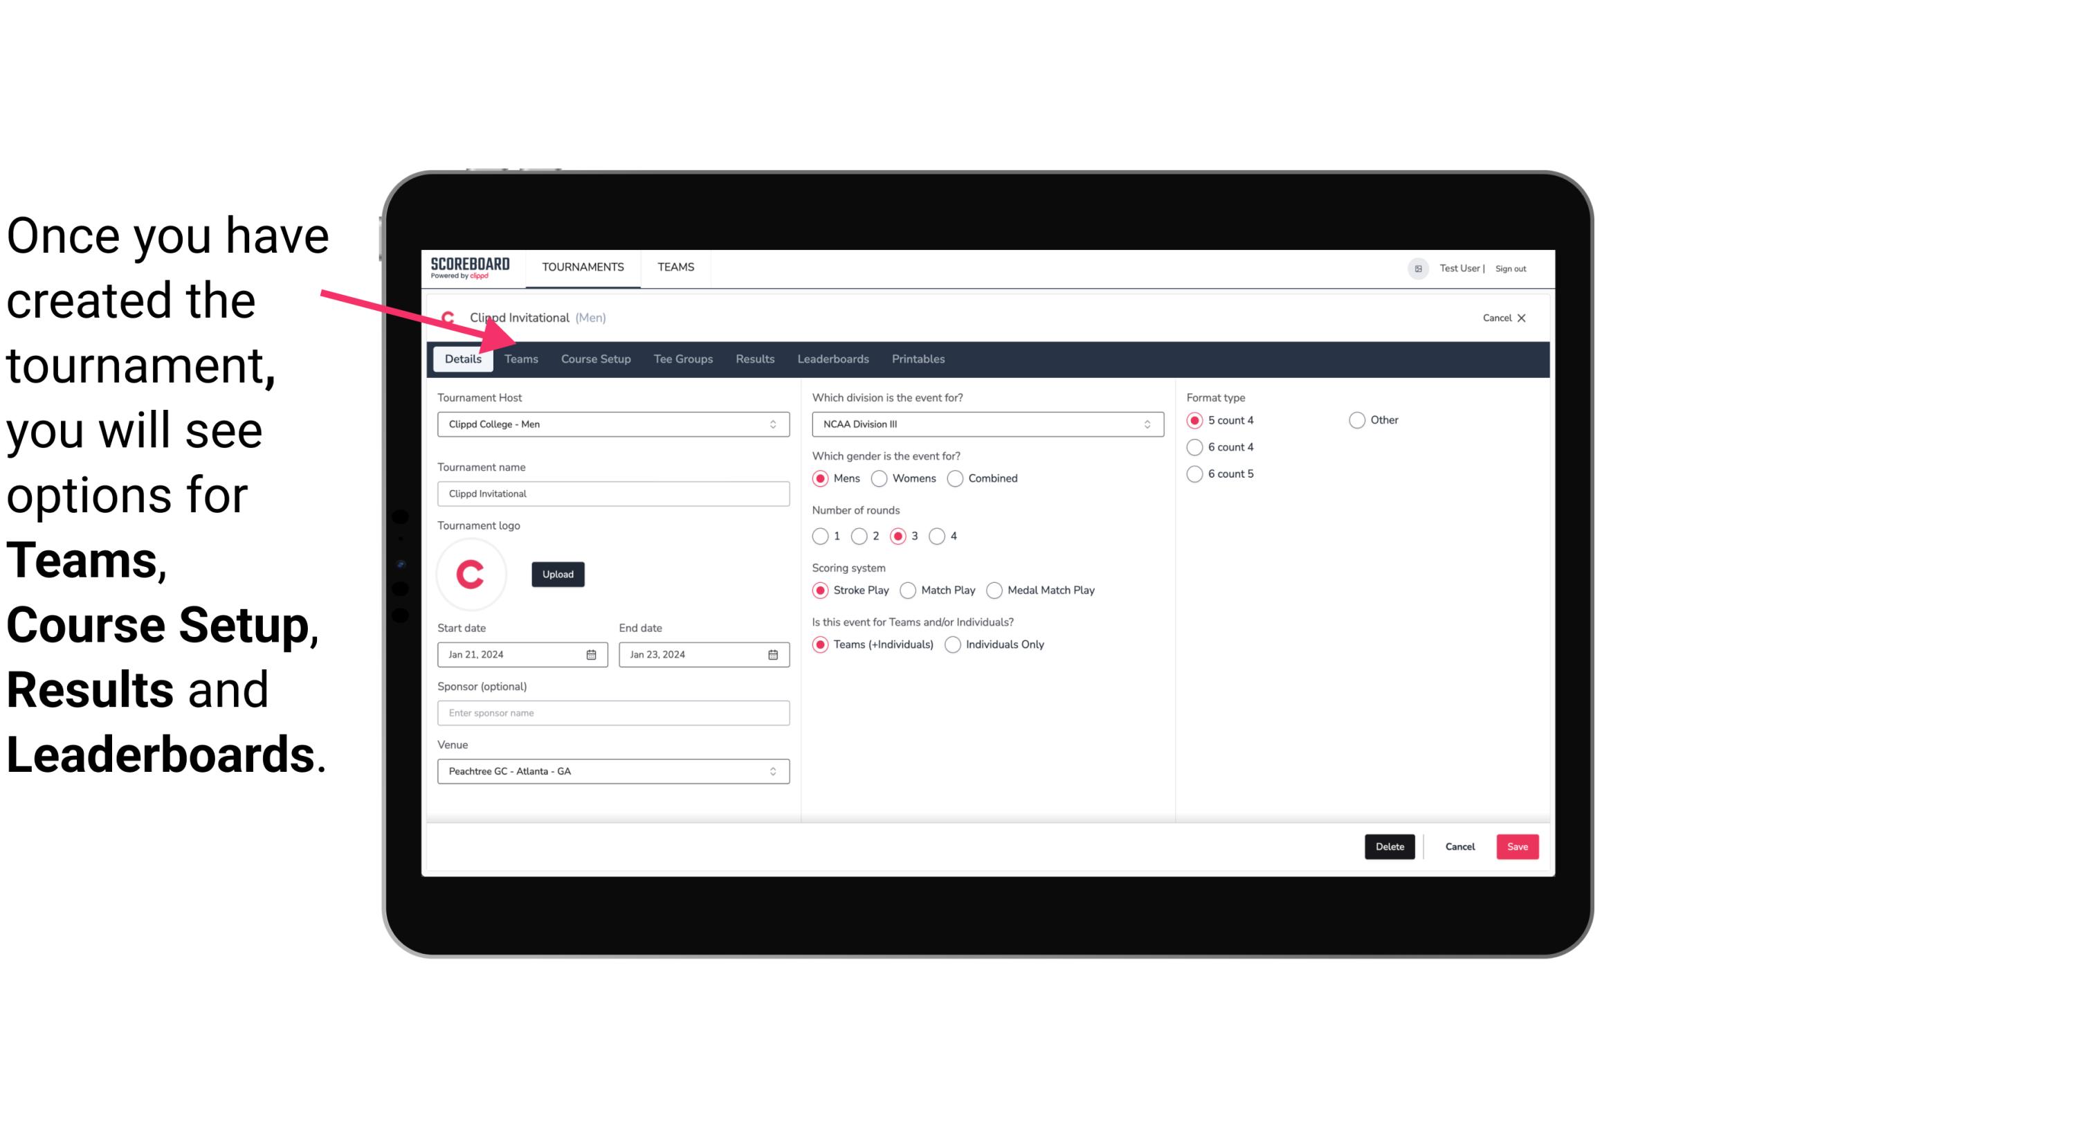Click the start date calendar icon
Image resolution: width=2094 pixels, height=1127 pixels.
(x=592, y=653)
